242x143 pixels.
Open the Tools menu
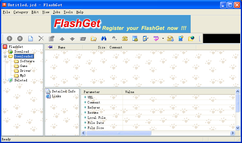point(68,12)
